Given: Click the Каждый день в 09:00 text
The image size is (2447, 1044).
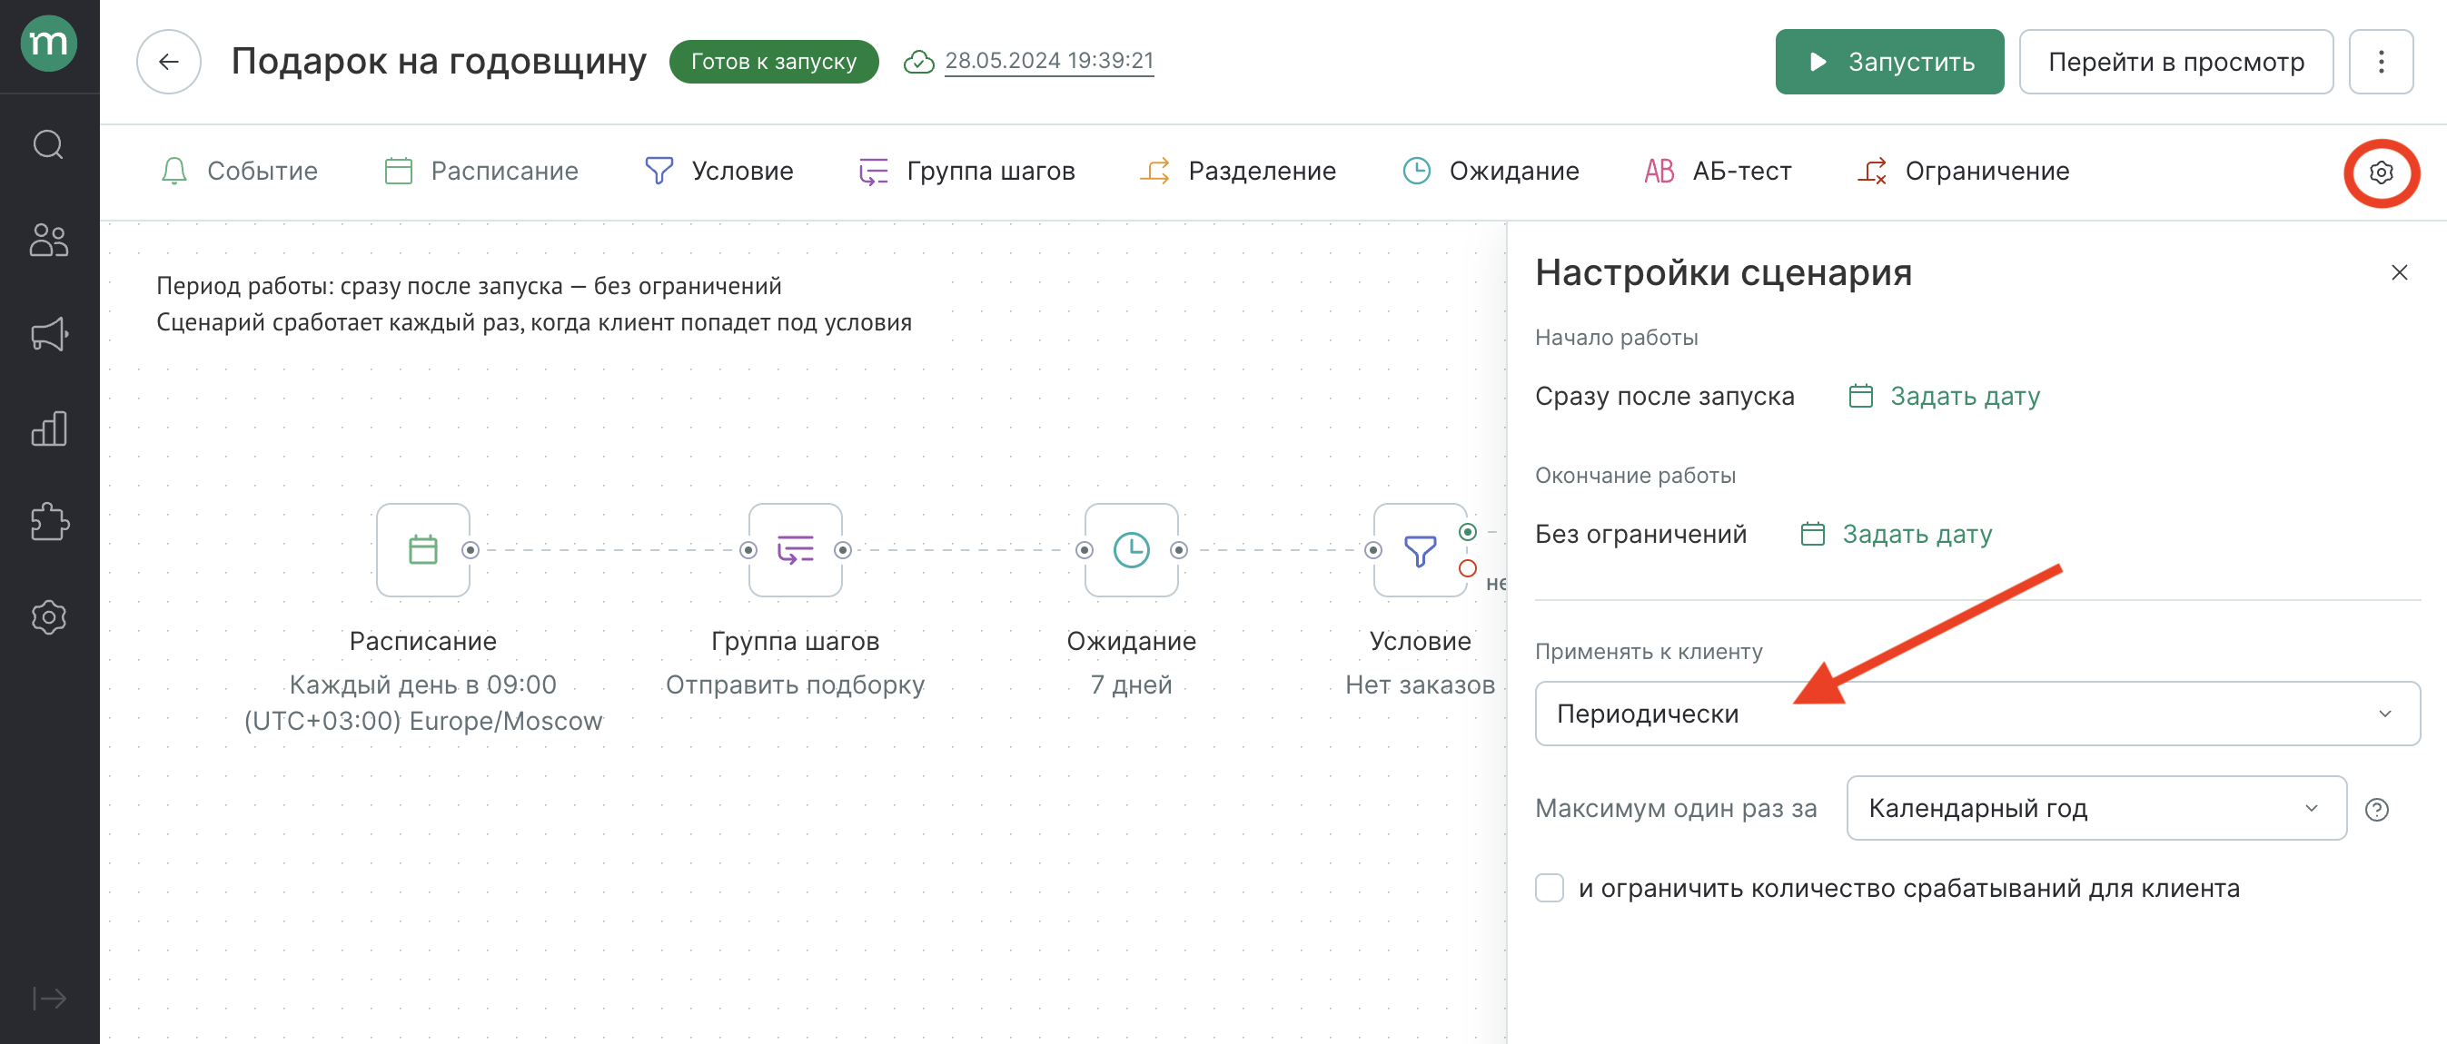Looking at the screenshot, I should (x=422, y=685).
